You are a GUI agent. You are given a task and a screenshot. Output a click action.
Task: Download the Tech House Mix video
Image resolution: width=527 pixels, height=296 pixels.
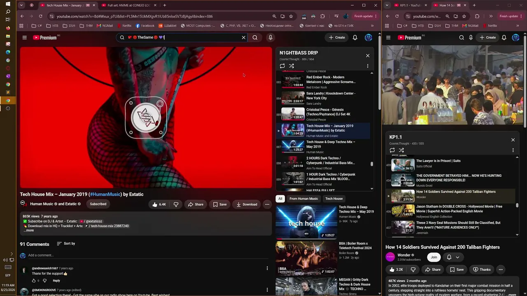247,204
